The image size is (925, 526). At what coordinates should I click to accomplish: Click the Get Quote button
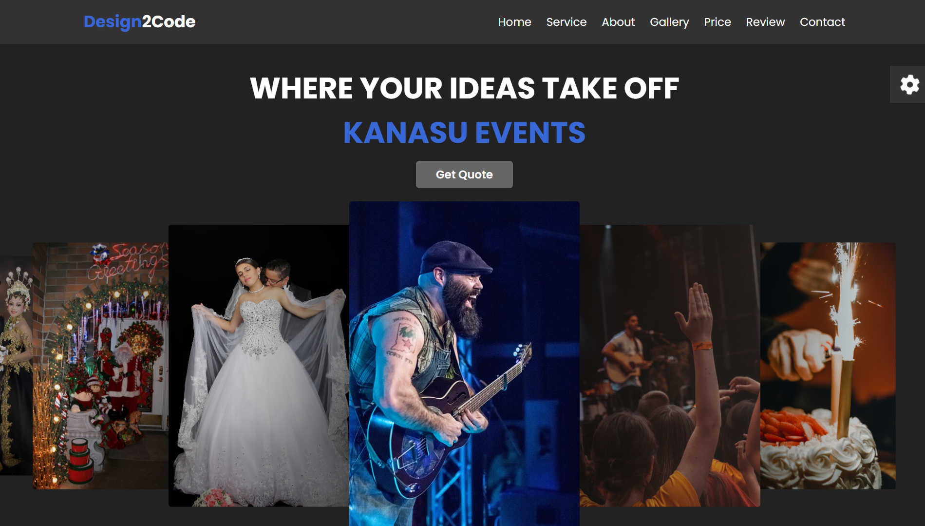click(x=464, y=175)
